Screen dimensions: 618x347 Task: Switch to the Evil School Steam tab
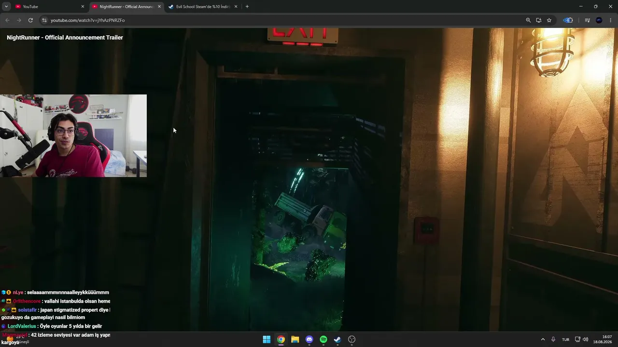(203, 7)
